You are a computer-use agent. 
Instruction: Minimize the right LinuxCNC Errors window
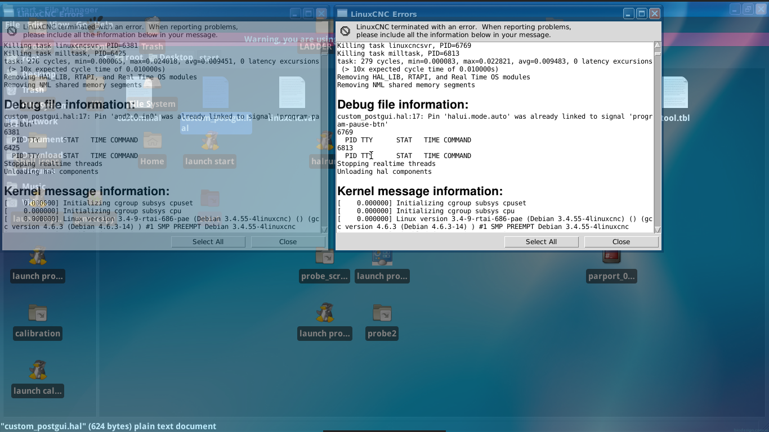(x=628, y=13)
